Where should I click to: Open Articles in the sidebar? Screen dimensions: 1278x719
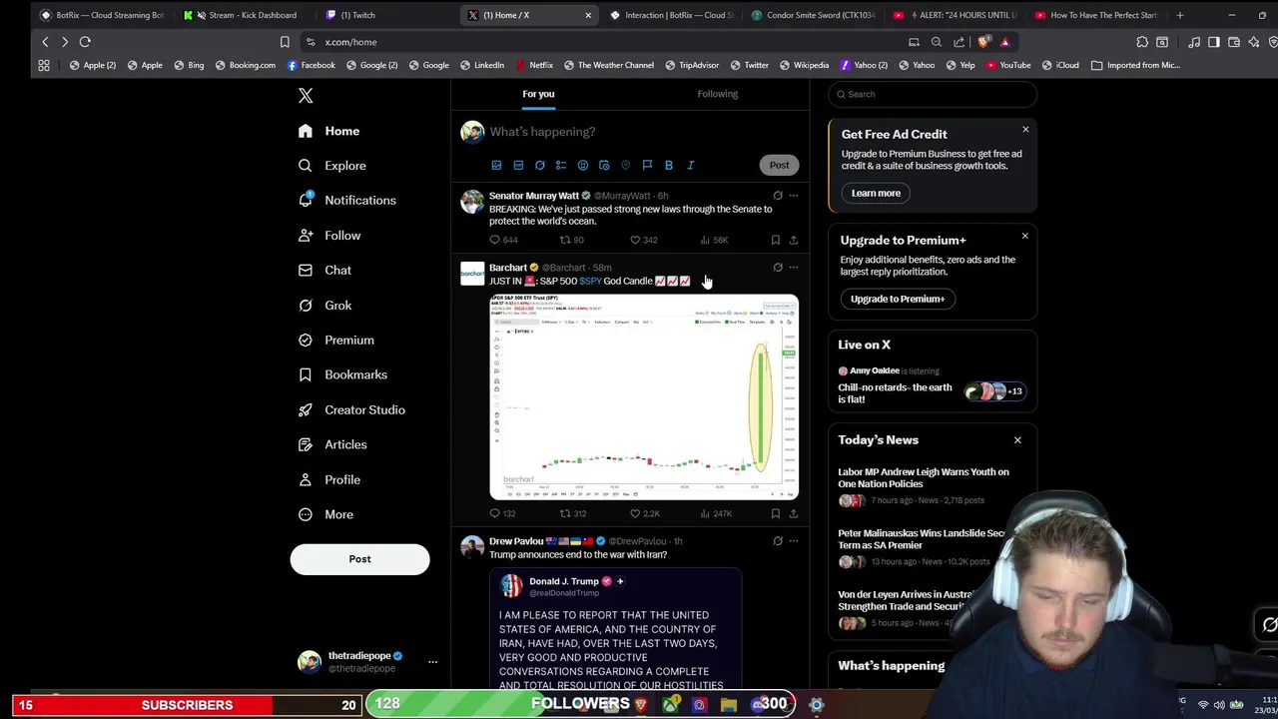(x=331, y=444)
